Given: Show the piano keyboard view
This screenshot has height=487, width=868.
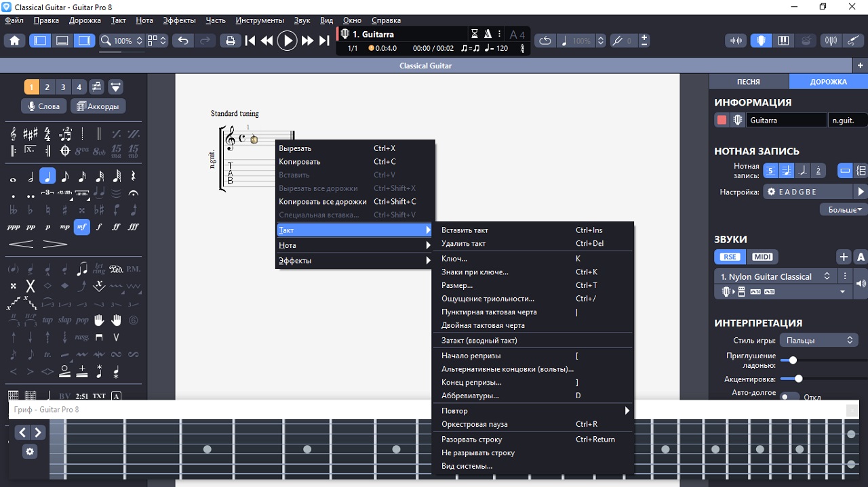Looking at the screenshot, I should coord(783,41).
